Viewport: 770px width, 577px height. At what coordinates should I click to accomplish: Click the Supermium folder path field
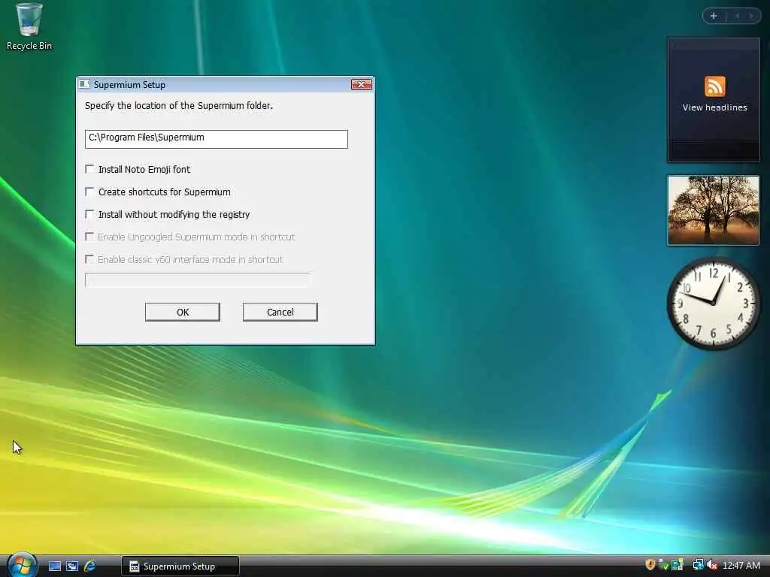[216, 139]
